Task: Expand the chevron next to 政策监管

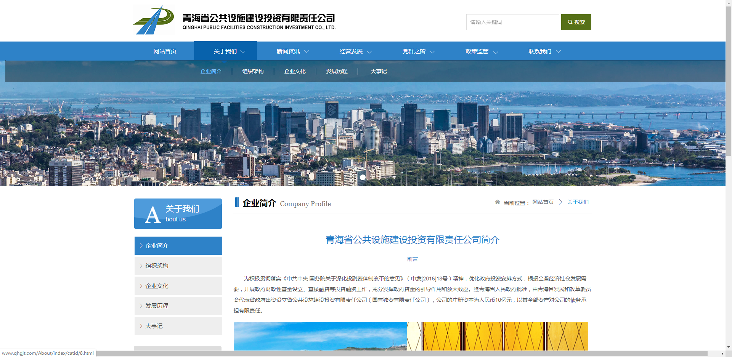Action: (x=496, y=52)
